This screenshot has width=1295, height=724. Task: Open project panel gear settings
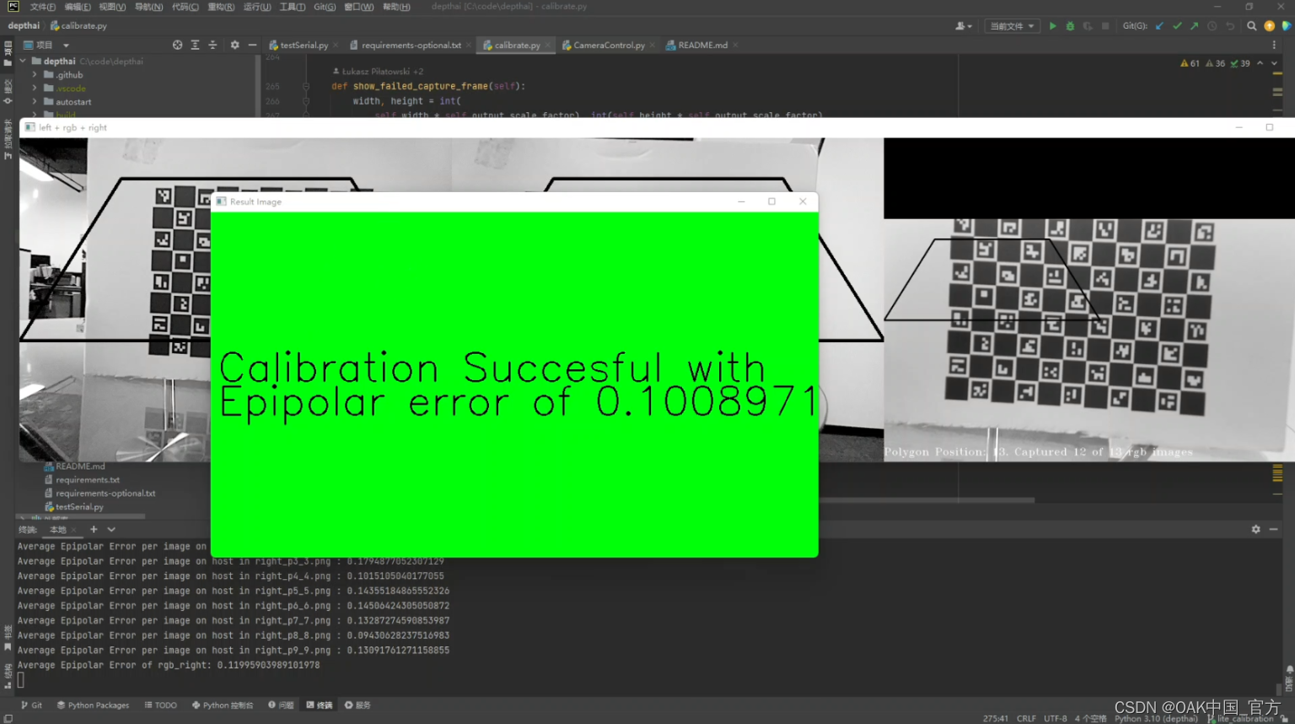(x=234, y=45)
